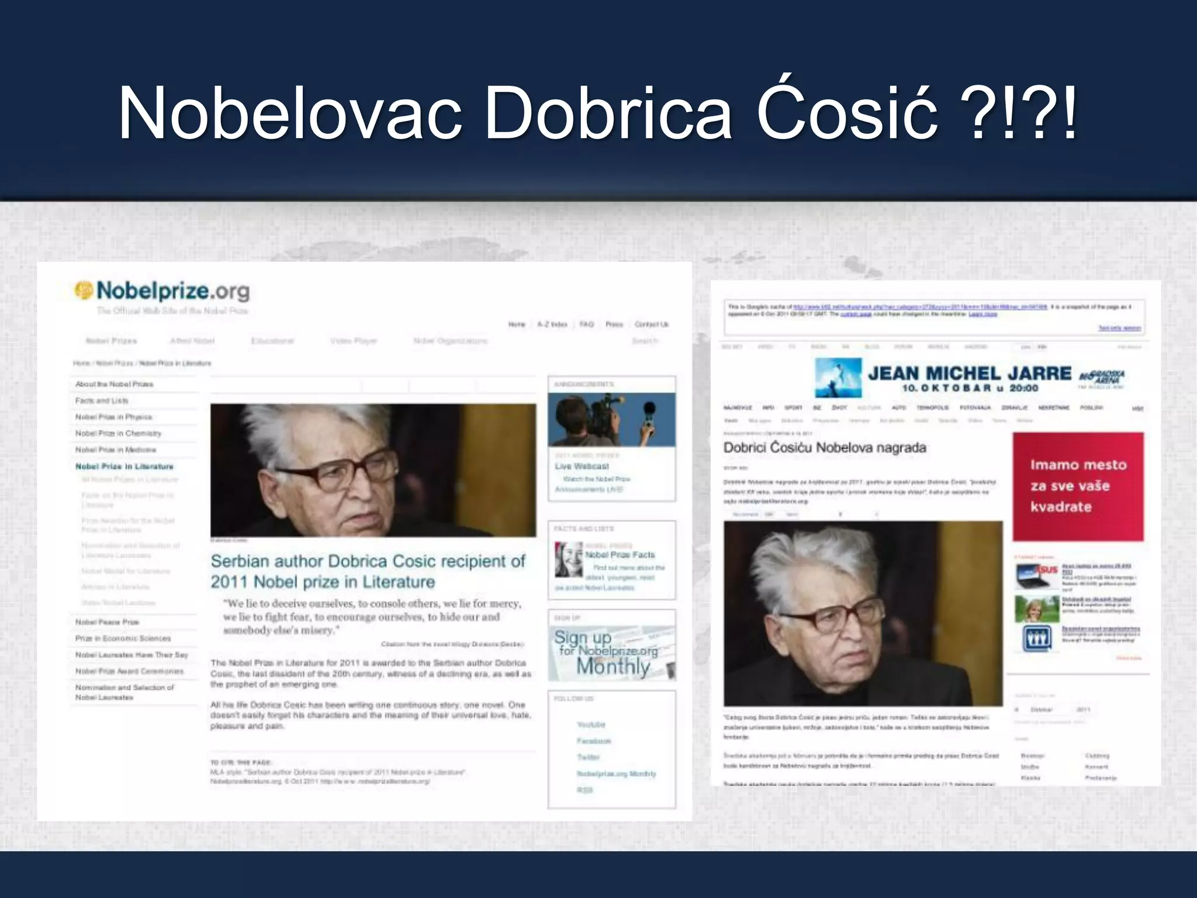Open the Nobelprize.org site title link
The width and height of the screenshot is (1197, 898).
tap(173, 291)
